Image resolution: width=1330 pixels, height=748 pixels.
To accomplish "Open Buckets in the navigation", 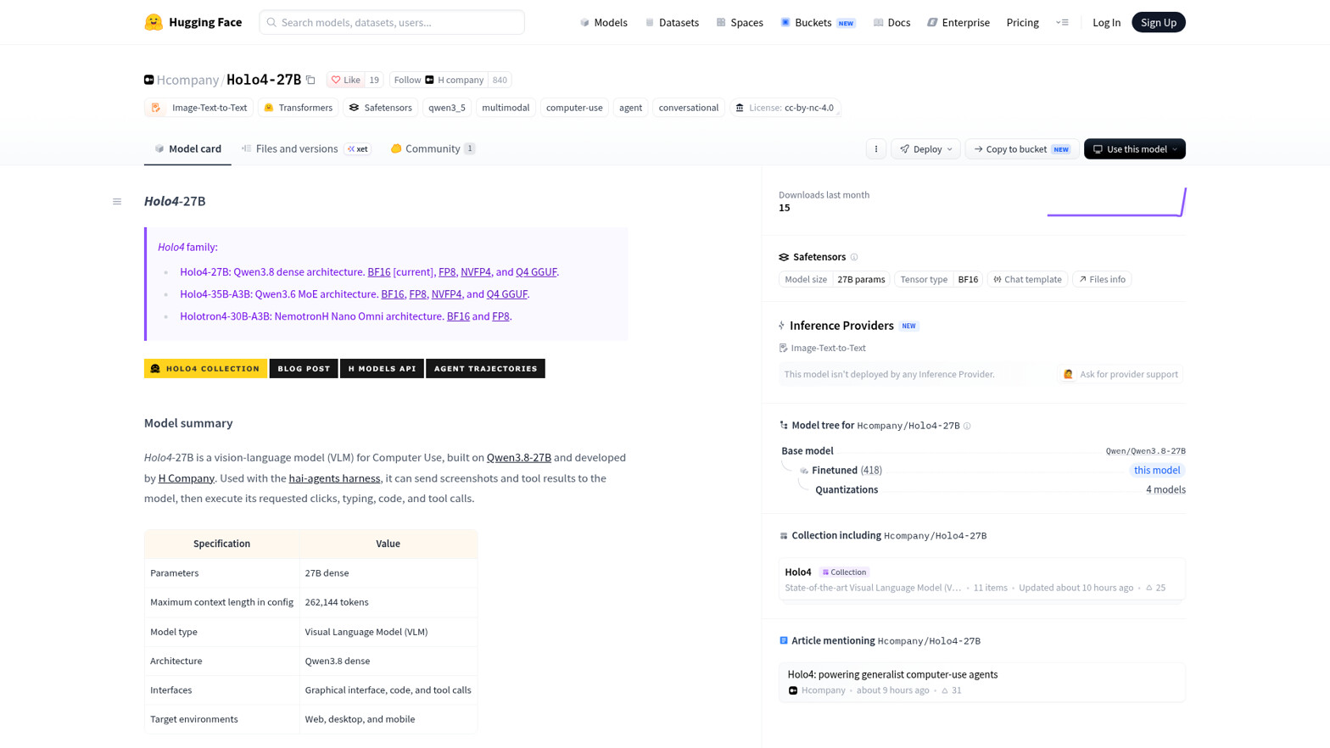I will 818,22.
